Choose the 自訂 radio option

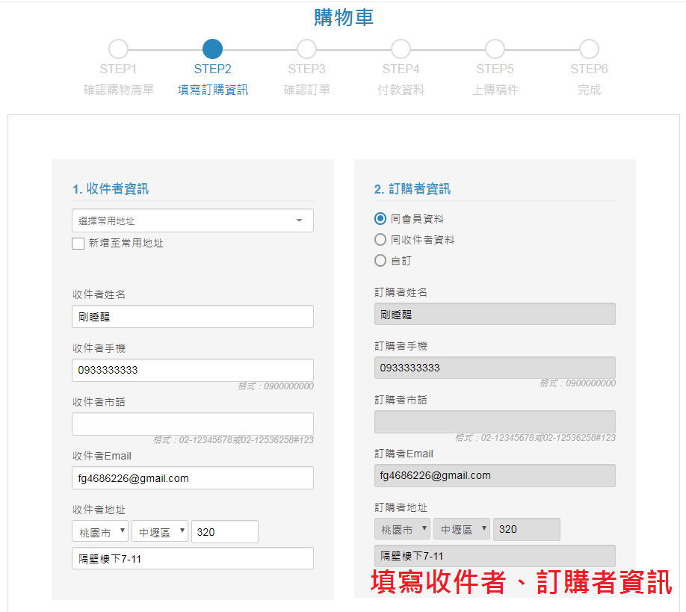point(380,261)
